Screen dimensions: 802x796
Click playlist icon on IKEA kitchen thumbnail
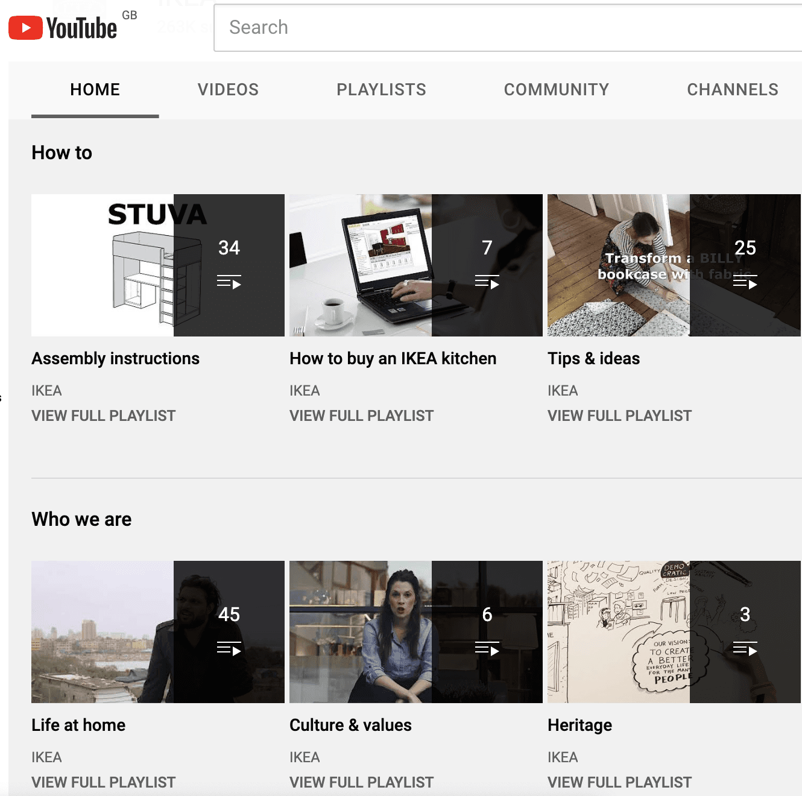[487, 282]
